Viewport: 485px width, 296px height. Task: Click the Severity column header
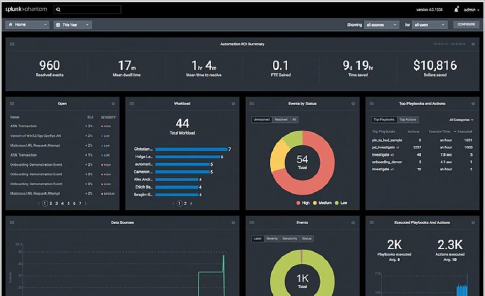(108, 117)
